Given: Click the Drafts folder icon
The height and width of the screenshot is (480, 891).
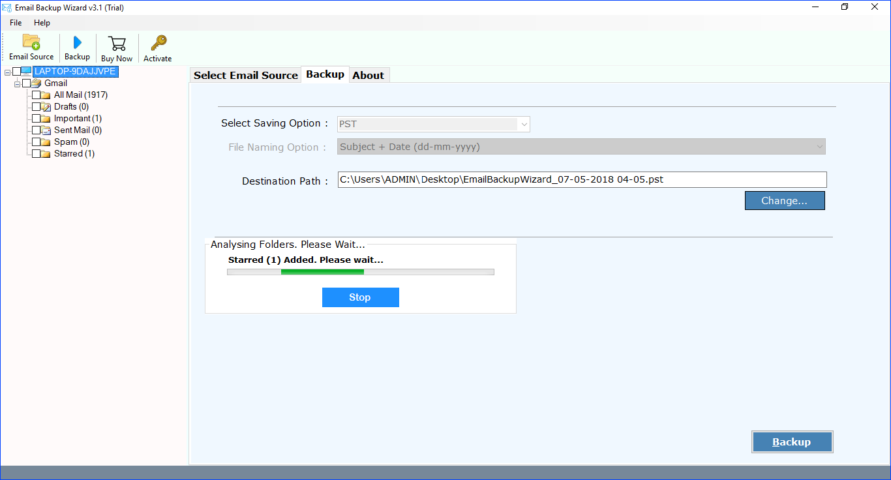Looking at the screenshot, I should point(46,107).
